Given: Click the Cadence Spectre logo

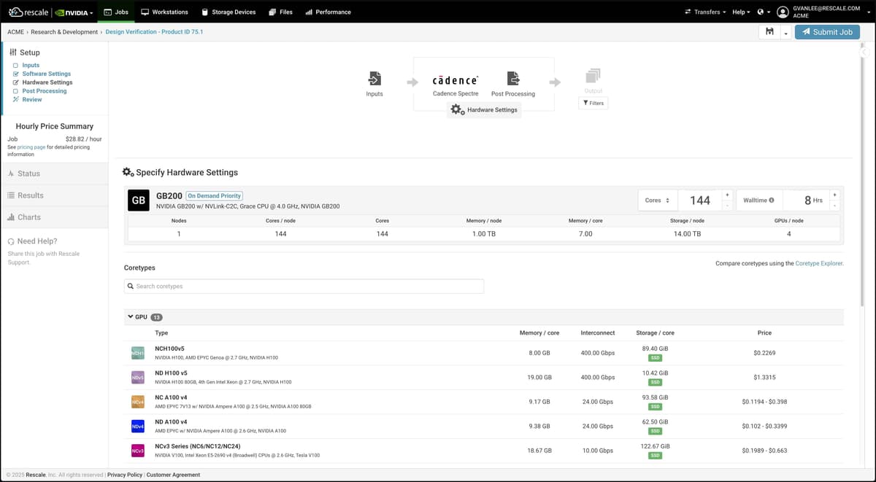Looking at the screenshot, I should tap(456, 79).
